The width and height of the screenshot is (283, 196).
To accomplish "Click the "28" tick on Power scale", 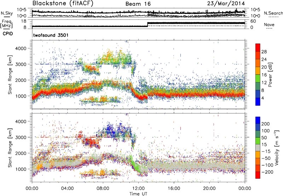I will pos(264,52).
